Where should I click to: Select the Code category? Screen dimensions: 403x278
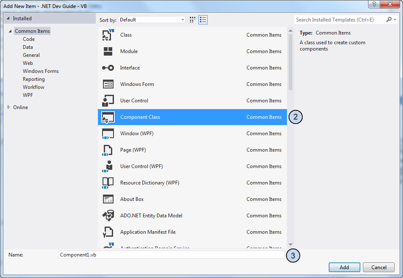[29, 39]
